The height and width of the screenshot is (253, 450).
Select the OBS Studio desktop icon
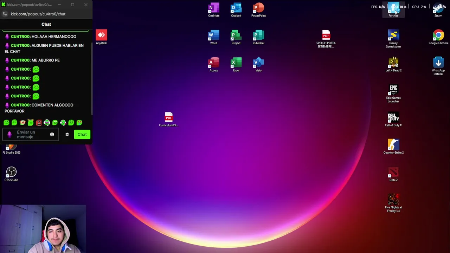(x=11, y=174)
